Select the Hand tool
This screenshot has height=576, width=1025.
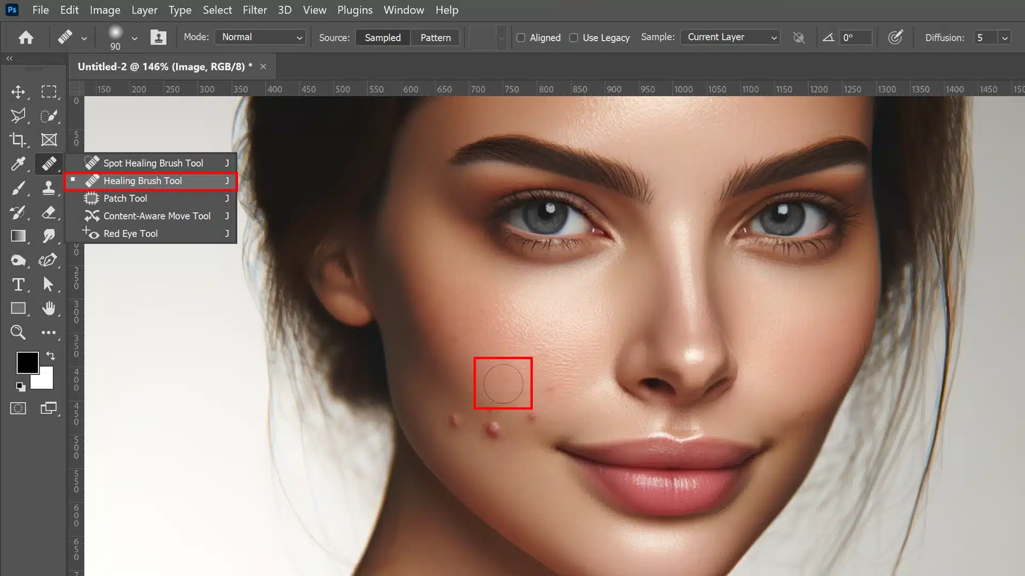pos(49,308)
